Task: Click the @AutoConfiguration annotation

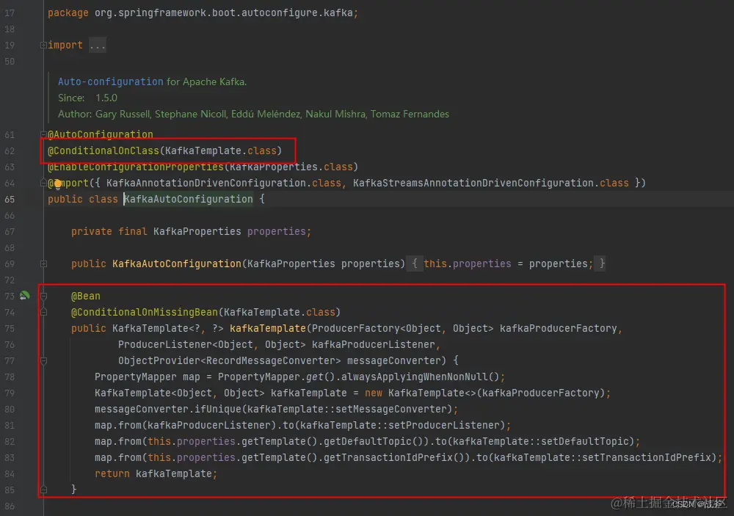Action: click(100, 134)
